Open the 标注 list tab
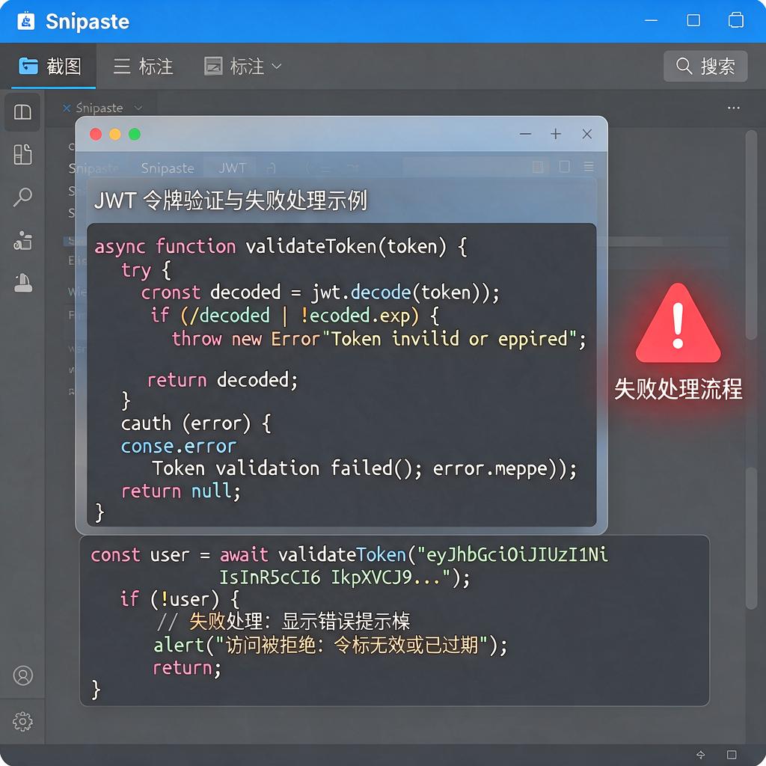The height and width of the screenshot is (766, 766). tap(143, 66)
